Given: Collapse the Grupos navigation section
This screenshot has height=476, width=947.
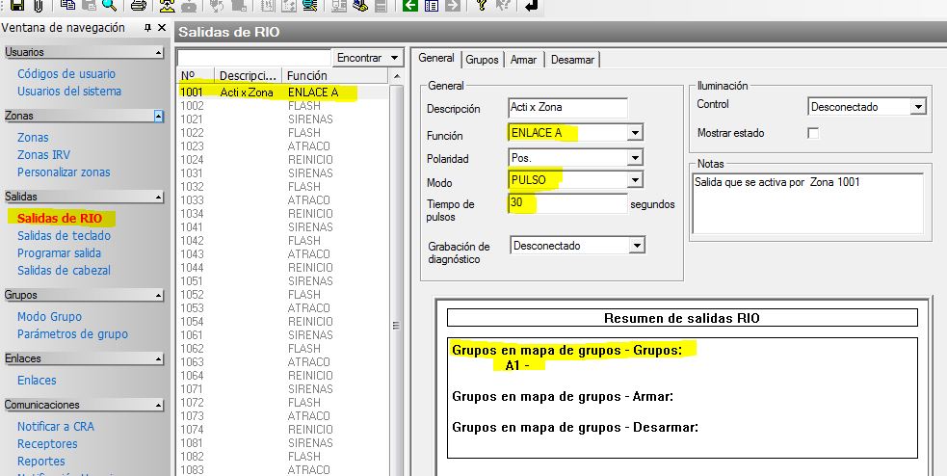Looking at the screenshot, I should pos(158,296).
